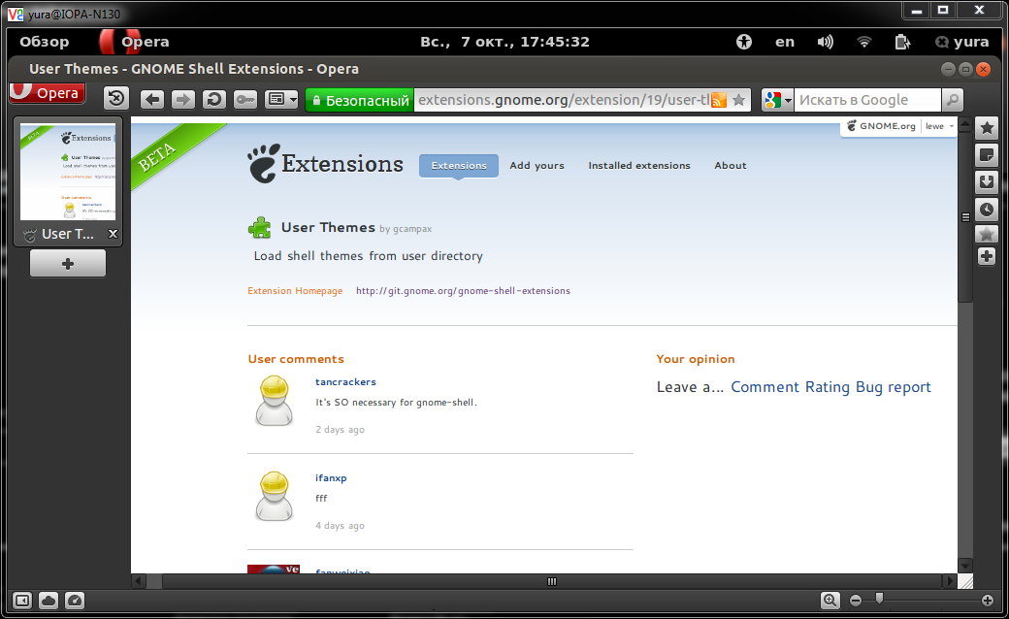Open the yura user menu

point(962,42)
